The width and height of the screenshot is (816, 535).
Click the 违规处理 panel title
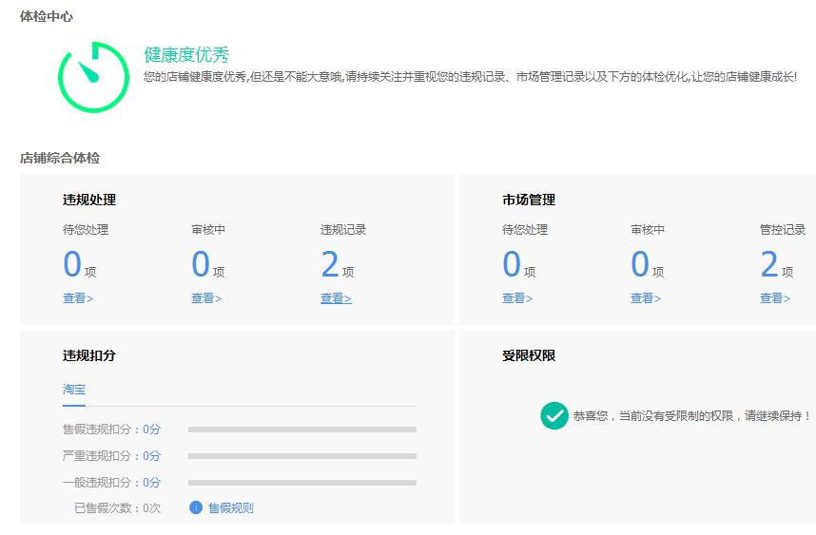89,200
